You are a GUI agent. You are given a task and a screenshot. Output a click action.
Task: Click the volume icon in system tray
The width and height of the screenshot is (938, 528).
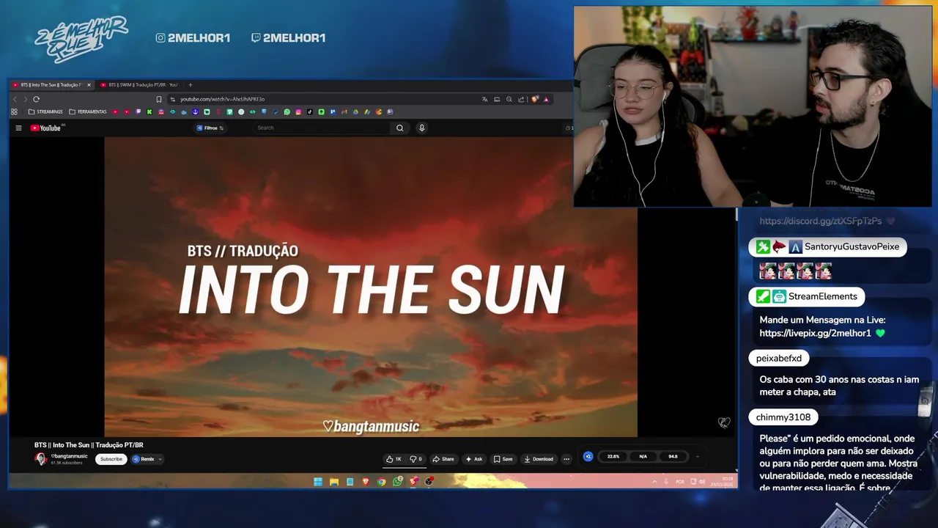(702, 482)
